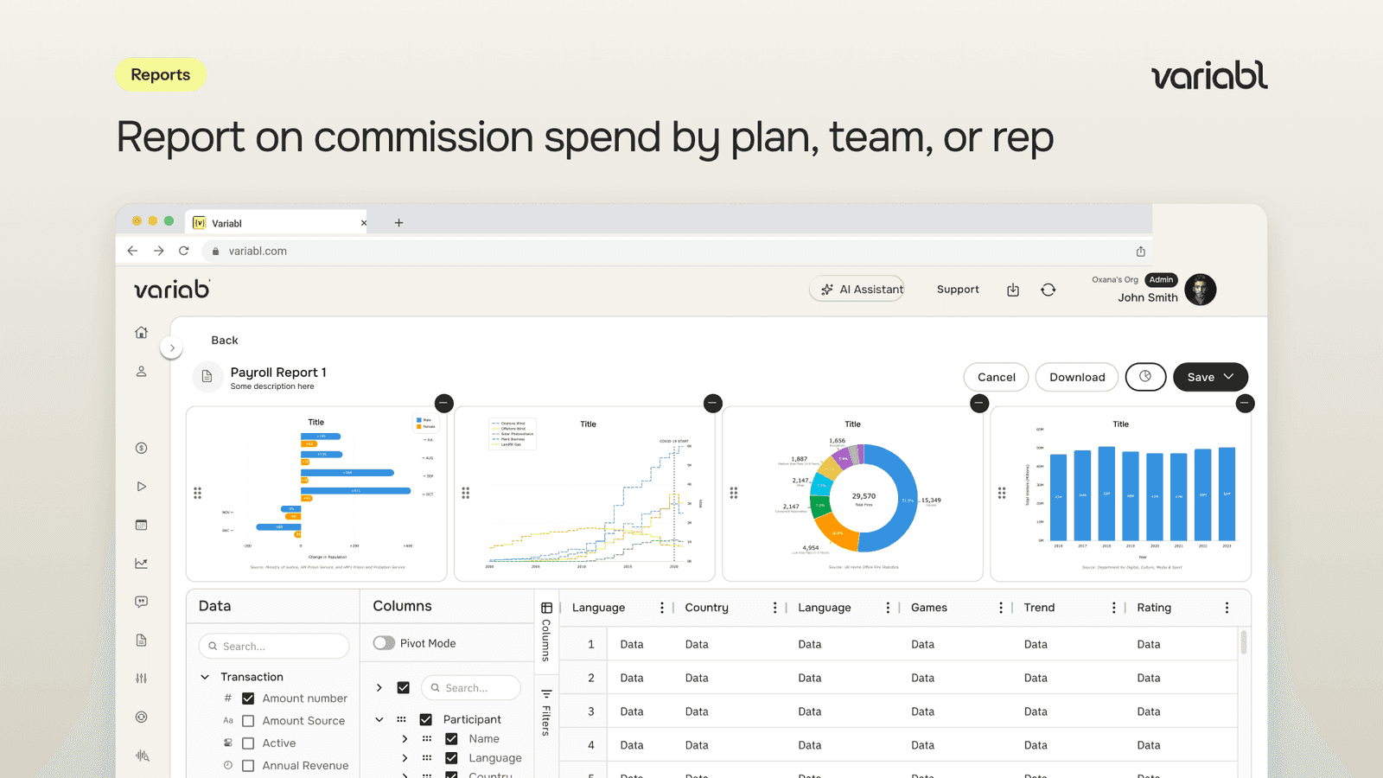Expand the sidebar with the chevron button

coord(172,348)
